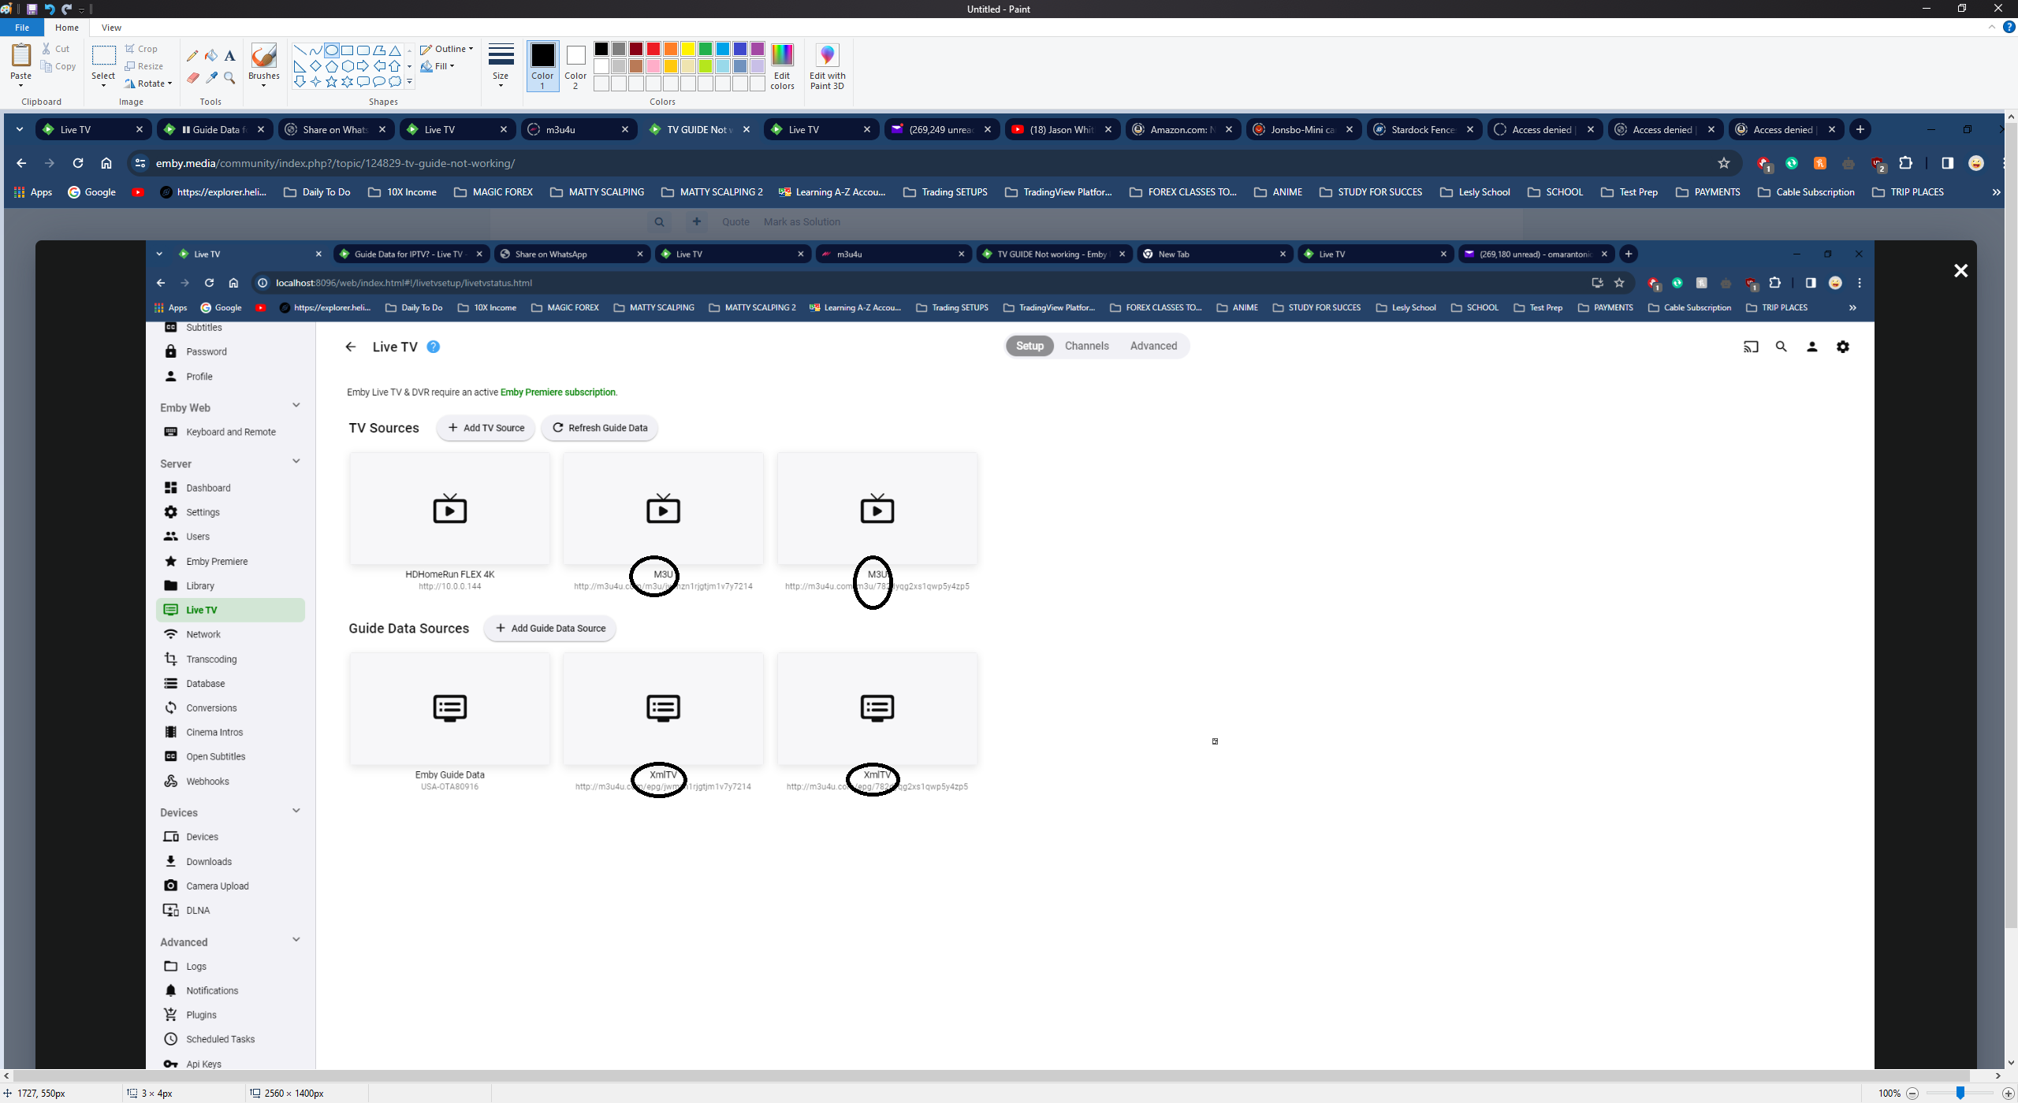Switch to the View tab in Paint
Viewport: 2018px width, 1103px height.
(x=111, y=27)
